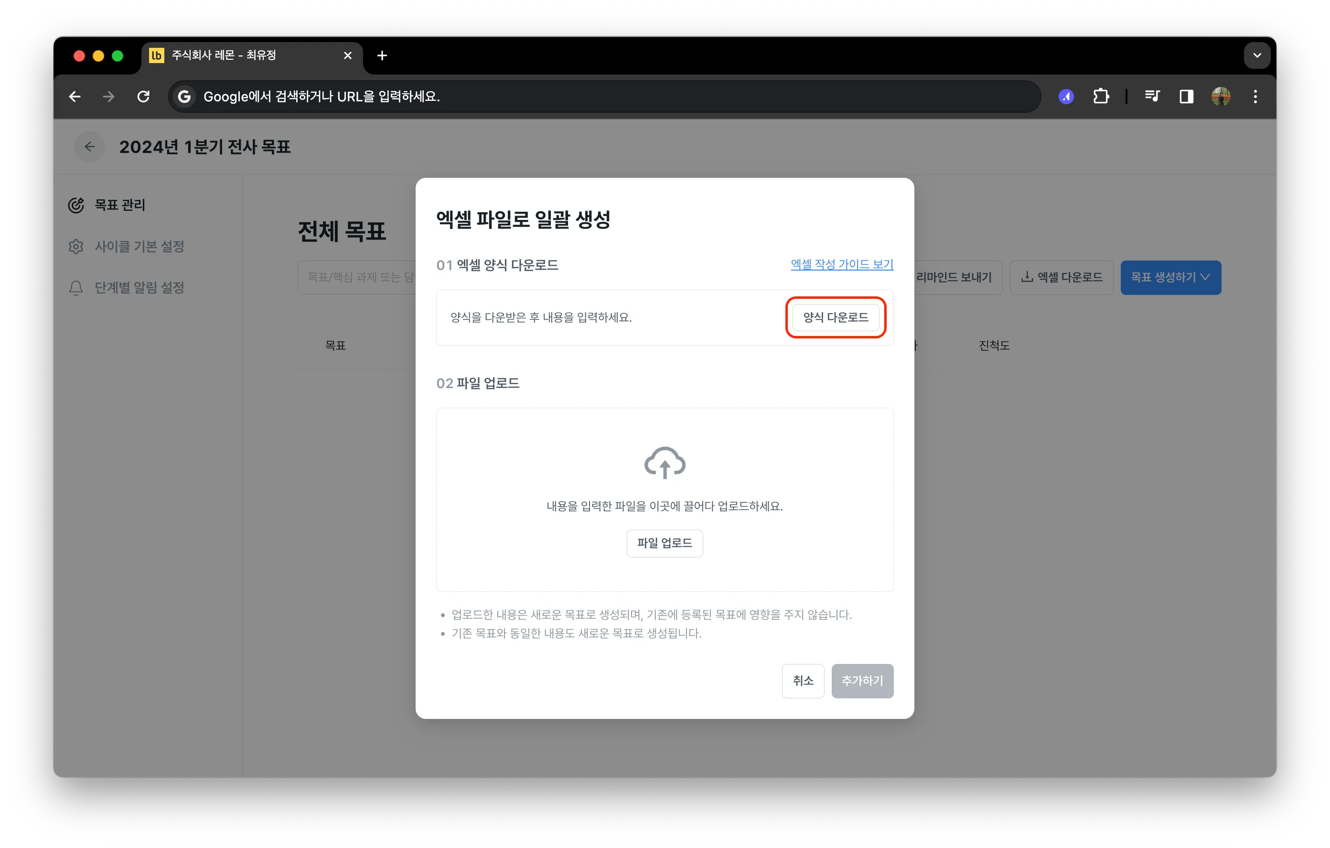1330x848 pixels.
Task: Open the media control icon in toolbar
Action: pos(1152,97)
